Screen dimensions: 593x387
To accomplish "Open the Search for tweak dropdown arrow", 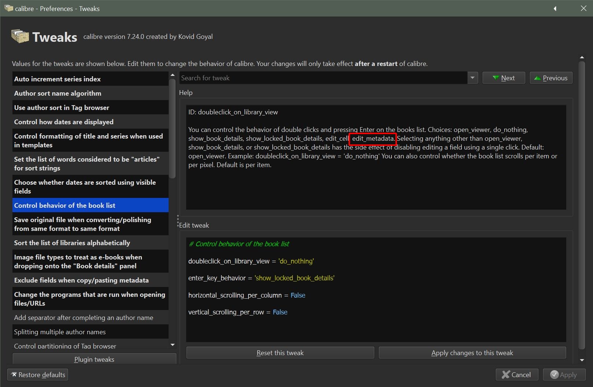I will click(x=472, y=78).
